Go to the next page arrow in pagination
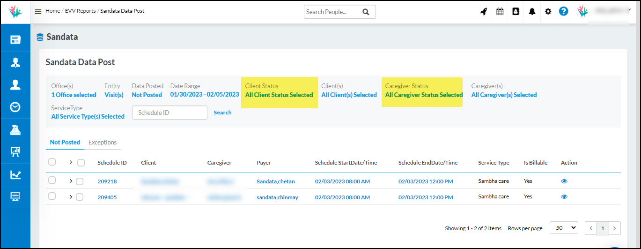 tap(615, 228)
